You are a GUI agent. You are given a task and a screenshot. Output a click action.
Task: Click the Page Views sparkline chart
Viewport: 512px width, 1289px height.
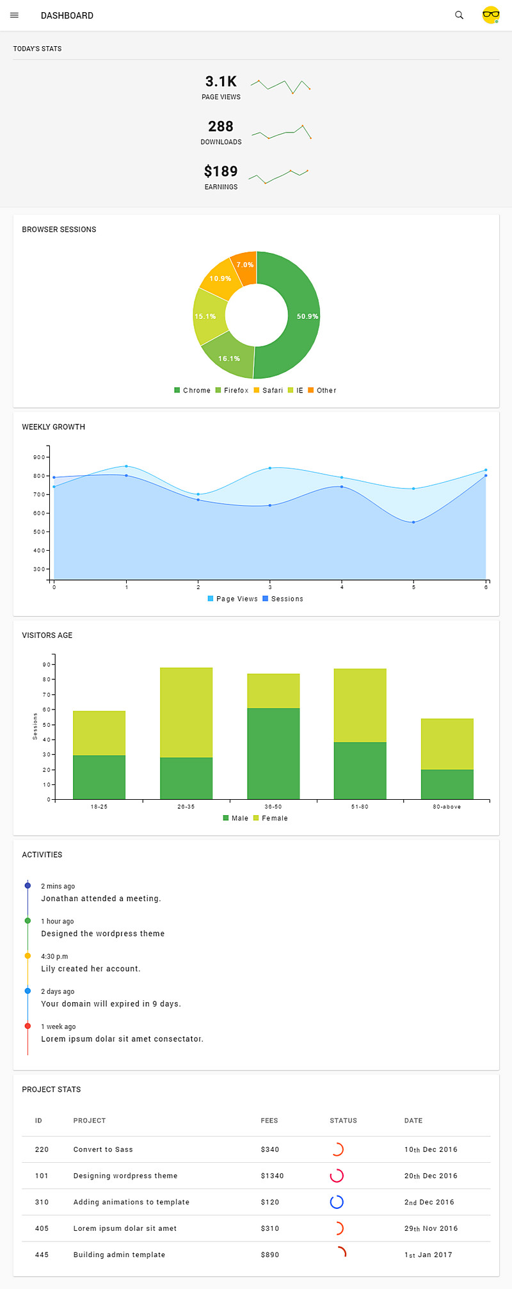pyautogui.click(x=280, y=86)
